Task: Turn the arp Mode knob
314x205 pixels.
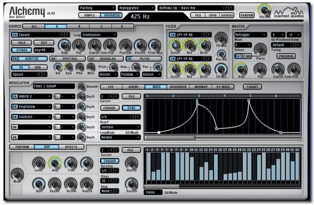Action: pos(17,174)
